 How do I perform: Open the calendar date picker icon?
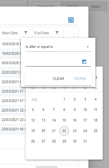click(84, 62)
